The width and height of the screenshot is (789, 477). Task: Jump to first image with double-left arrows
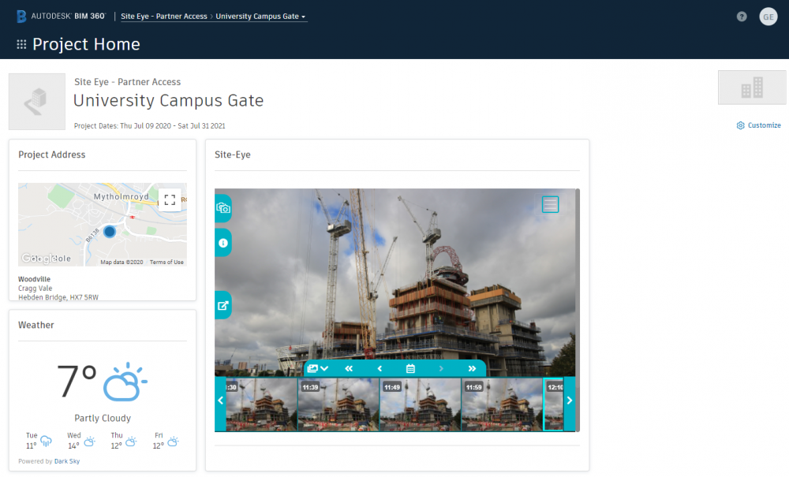pyautogui.click(x=349, y=368)
